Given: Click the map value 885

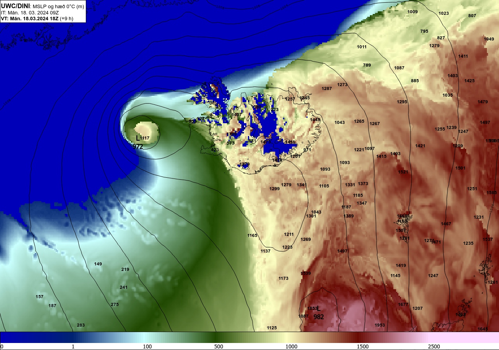Looking at the screenshot, I should pos(415,81).
